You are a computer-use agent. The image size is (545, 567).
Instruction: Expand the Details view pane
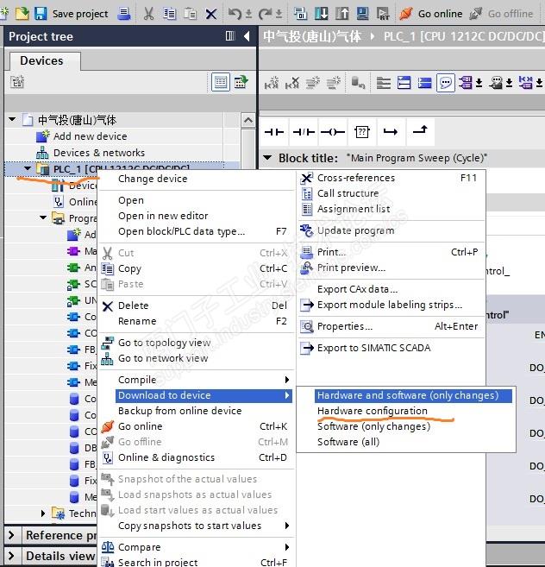click(11, 556)
